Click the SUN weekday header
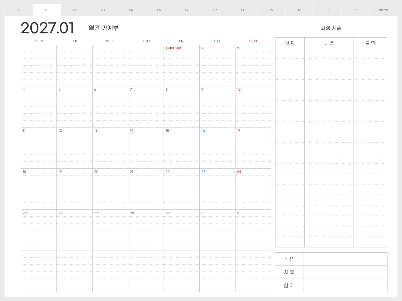402x301 pixels. (253, 41)
